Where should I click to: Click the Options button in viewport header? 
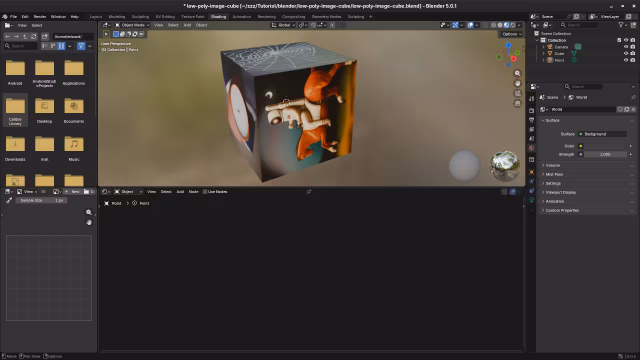pyautogui.click(x=510, y=34)
